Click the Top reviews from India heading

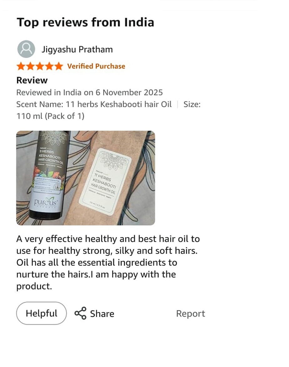click(85, 23)
